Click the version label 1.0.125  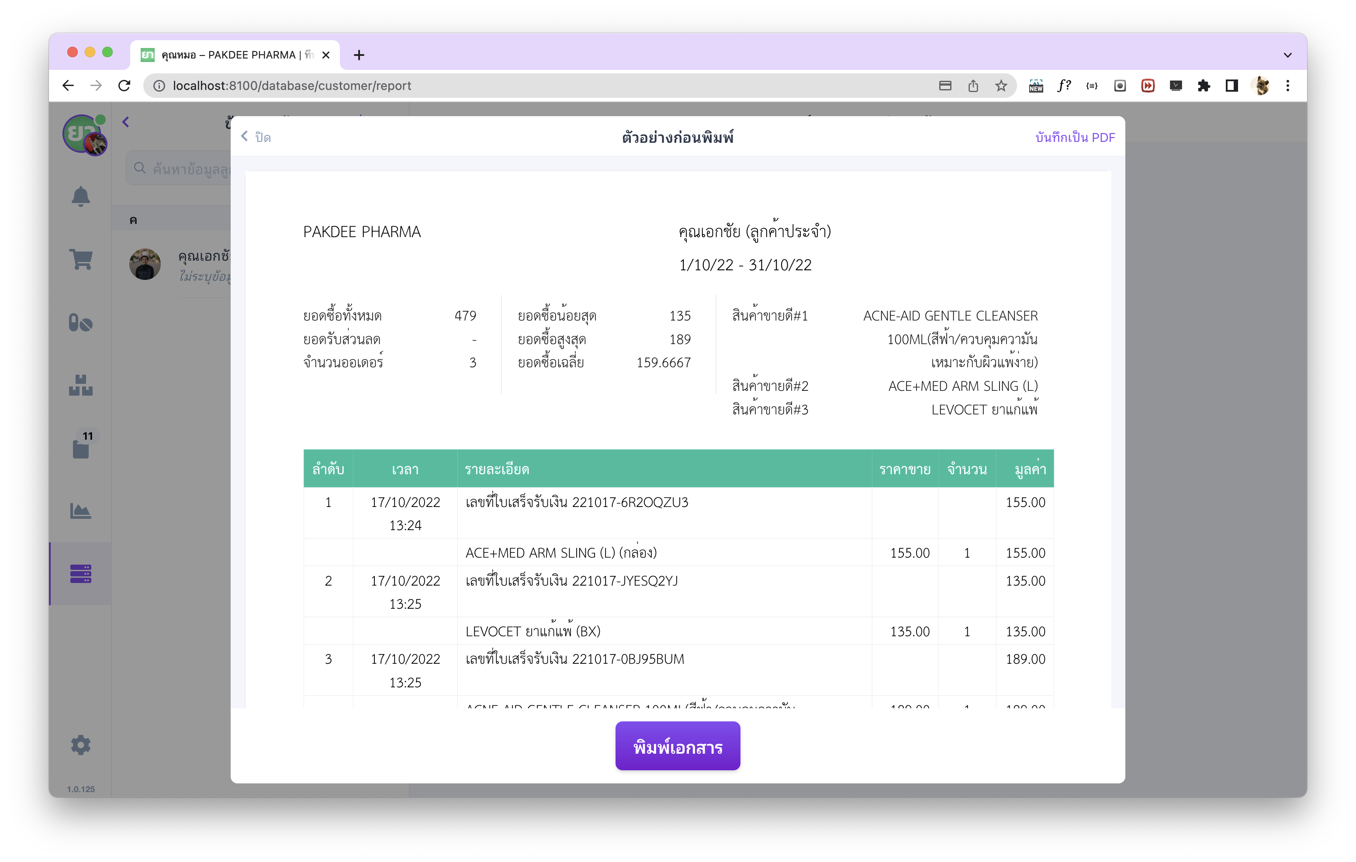[x=80, y=789]
